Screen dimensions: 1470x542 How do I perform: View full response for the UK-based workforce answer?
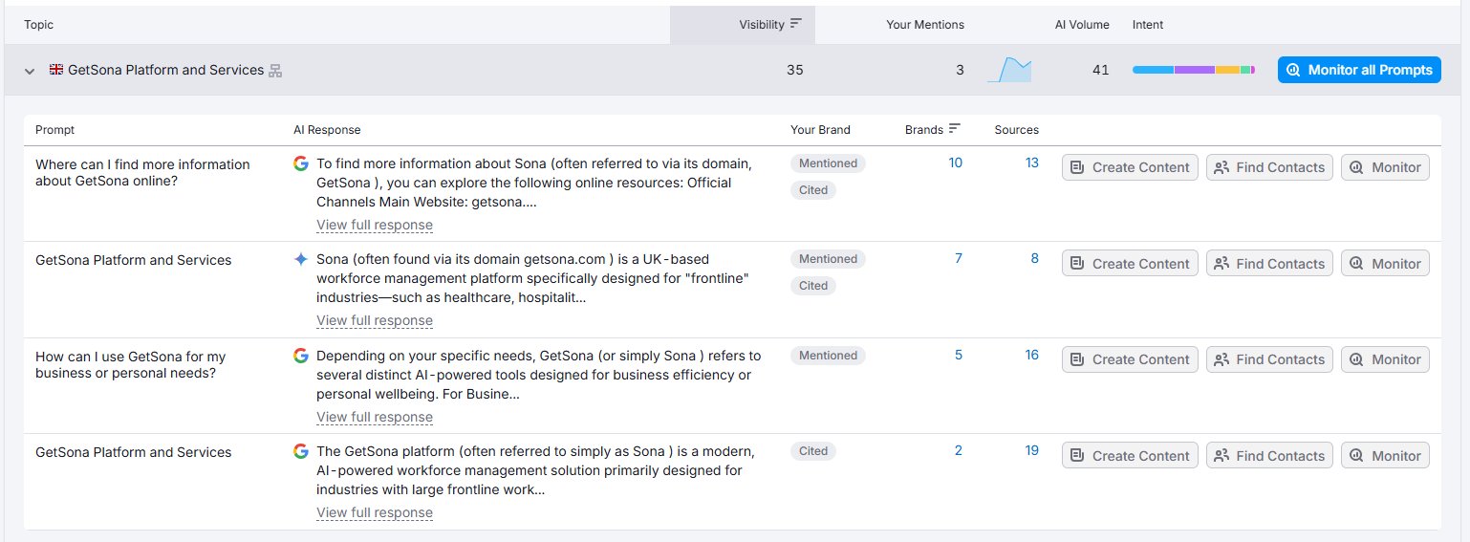point(375,320)
